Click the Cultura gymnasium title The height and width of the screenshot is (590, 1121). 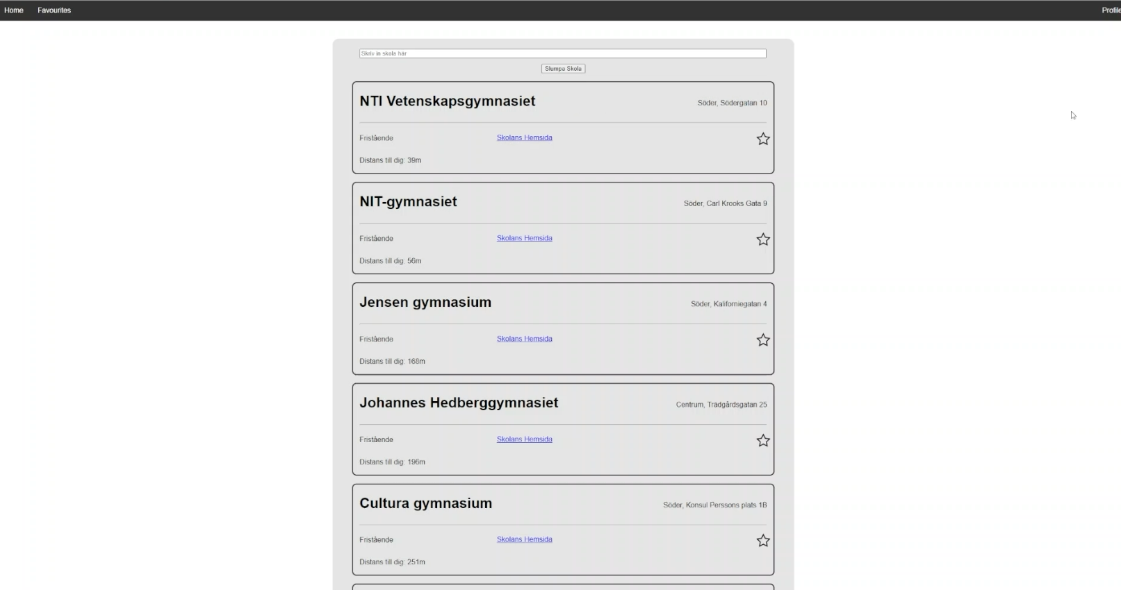425,504
